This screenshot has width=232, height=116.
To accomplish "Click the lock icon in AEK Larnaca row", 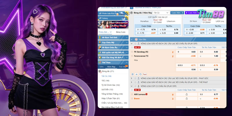I will click(186, 94).
